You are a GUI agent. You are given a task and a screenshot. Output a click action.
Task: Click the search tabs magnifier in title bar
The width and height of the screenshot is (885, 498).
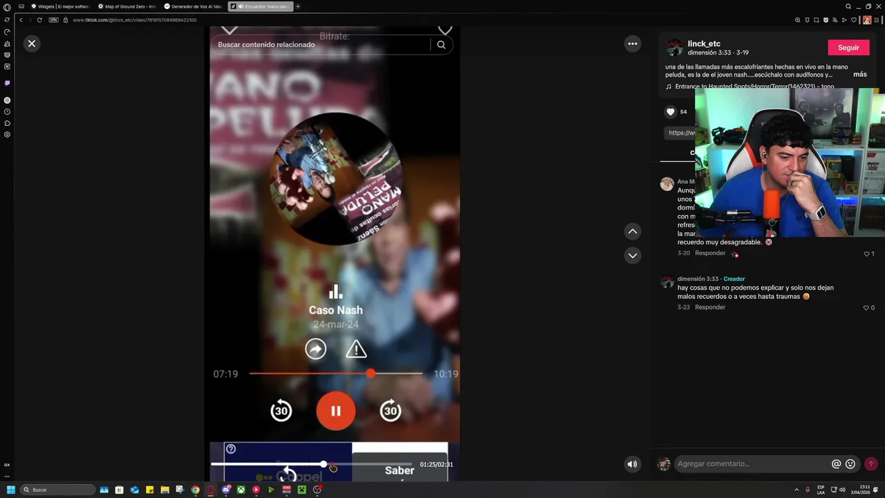848,6
